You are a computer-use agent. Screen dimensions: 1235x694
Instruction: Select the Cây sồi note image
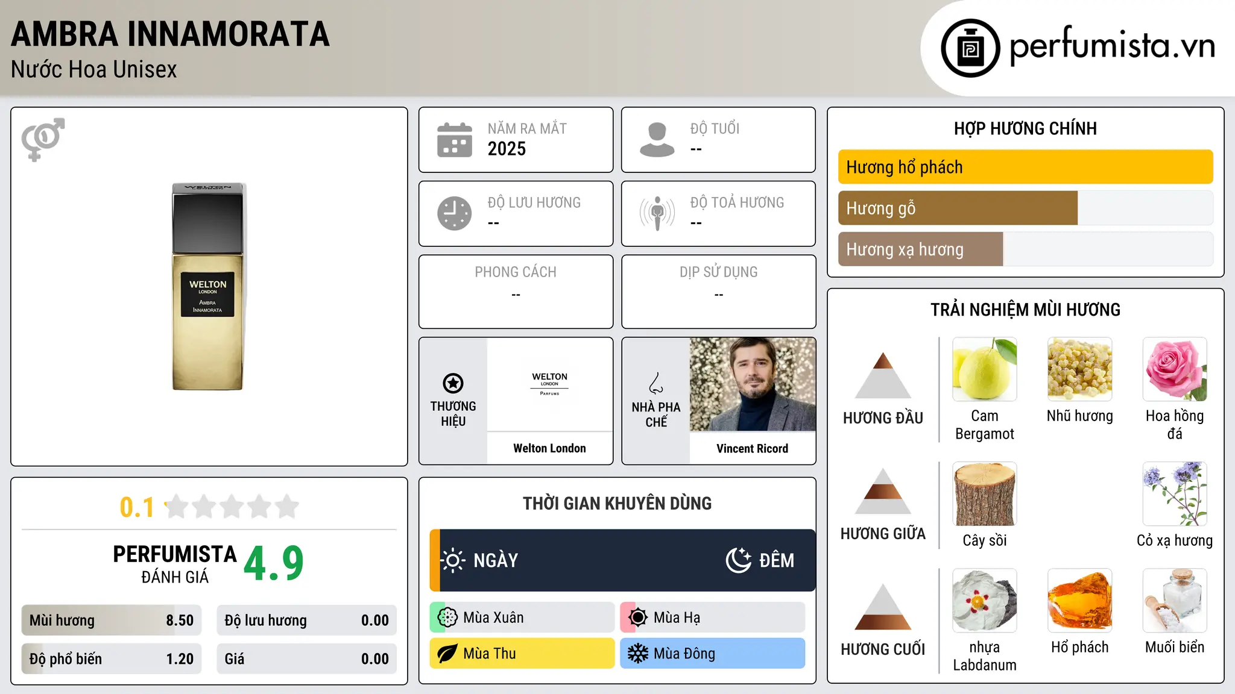[x=985, y=494]
